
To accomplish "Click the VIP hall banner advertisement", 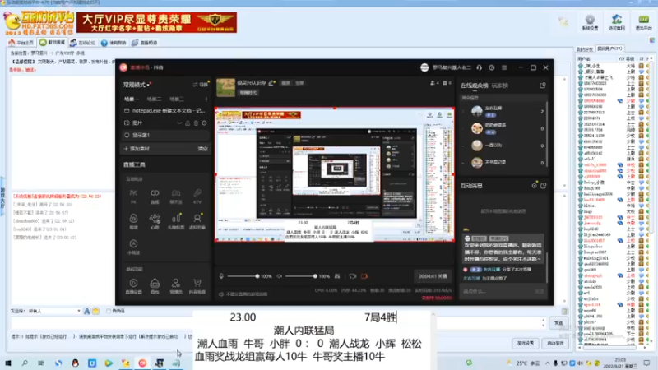I will [156, 23].
